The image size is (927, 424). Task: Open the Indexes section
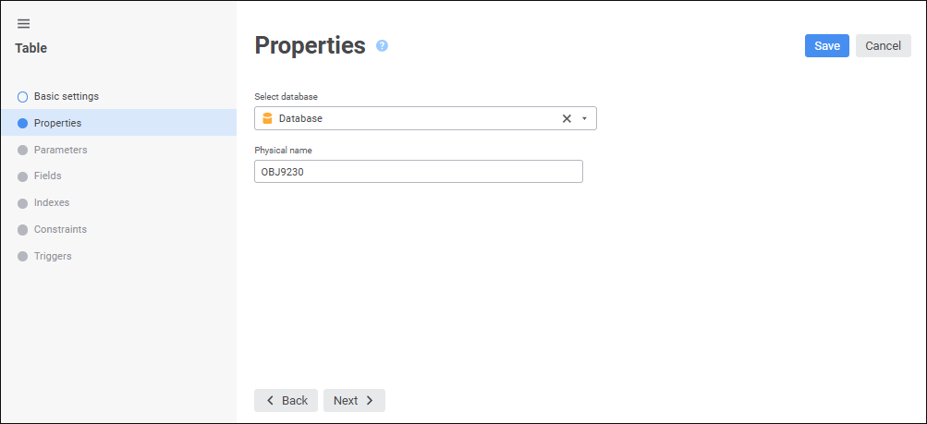click(x=51, y=202)
